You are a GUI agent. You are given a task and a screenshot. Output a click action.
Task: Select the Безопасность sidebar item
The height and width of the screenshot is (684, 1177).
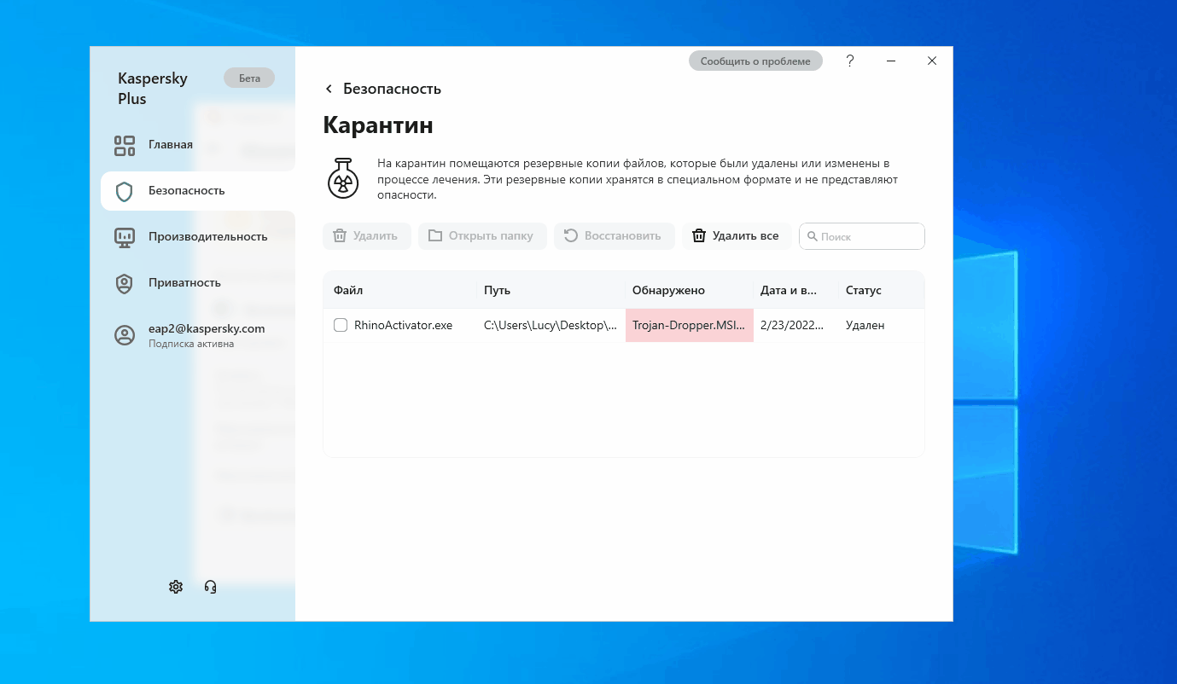tap(198, 191)
